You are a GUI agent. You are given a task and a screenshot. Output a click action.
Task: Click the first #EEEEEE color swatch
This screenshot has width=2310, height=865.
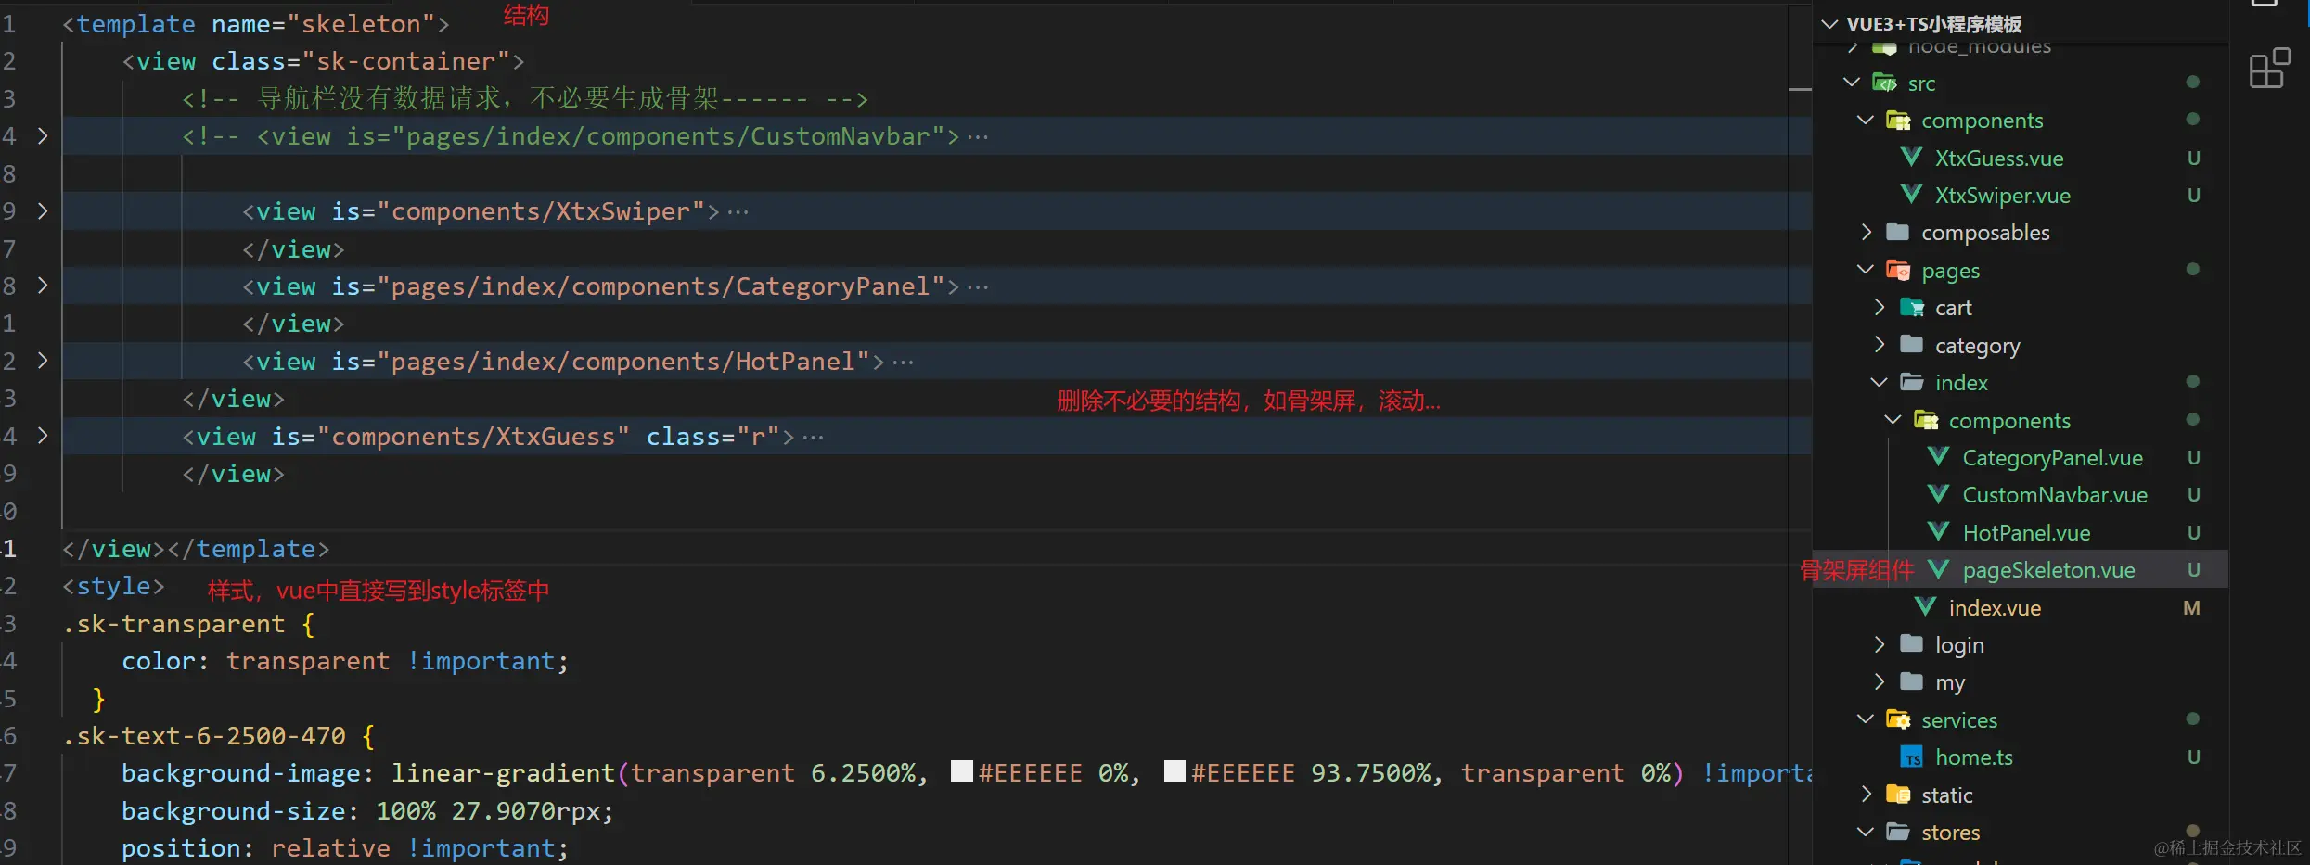pos(962,771)
